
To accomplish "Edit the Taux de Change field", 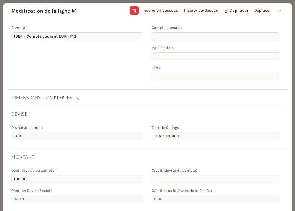I will [x=215, y=136].
